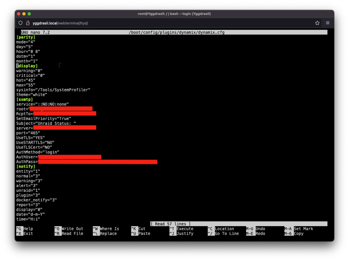Click the server= line
349x261 pixels.
(56, 128)
